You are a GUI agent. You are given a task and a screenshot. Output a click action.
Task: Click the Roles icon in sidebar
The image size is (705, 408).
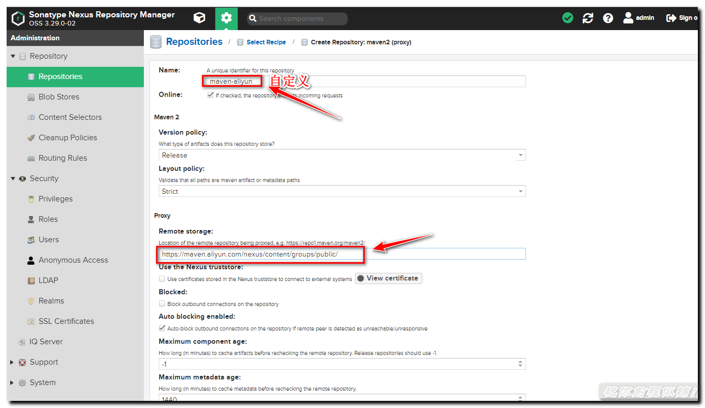coord(31,219)
